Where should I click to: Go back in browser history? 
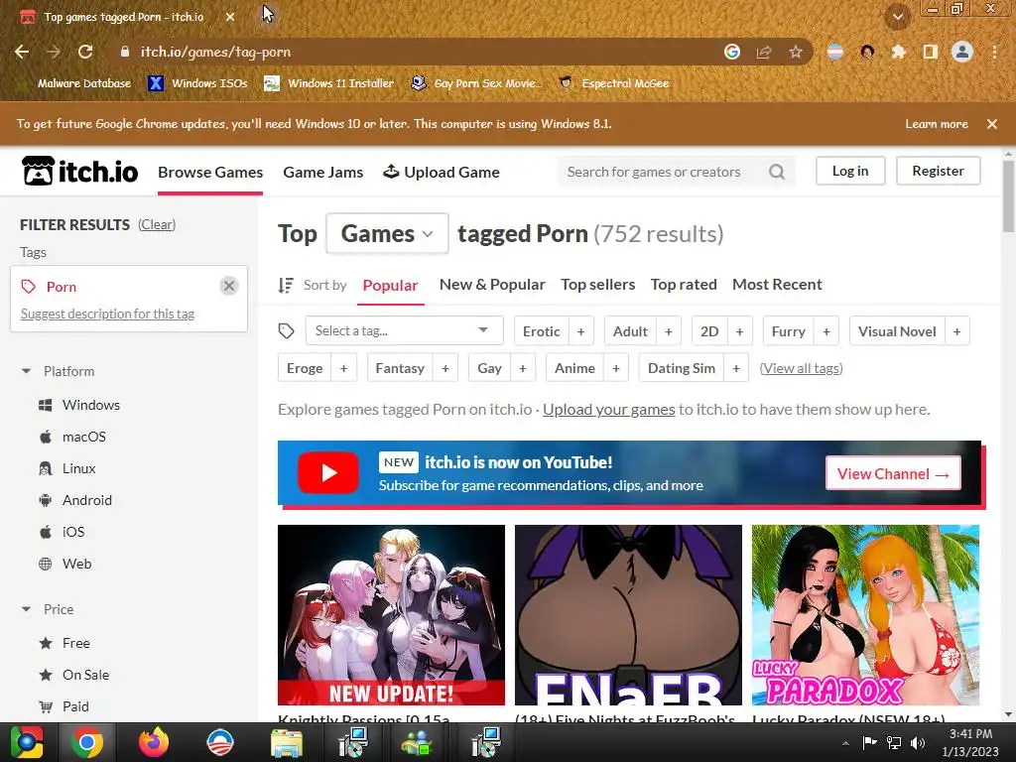pos(22,52)
